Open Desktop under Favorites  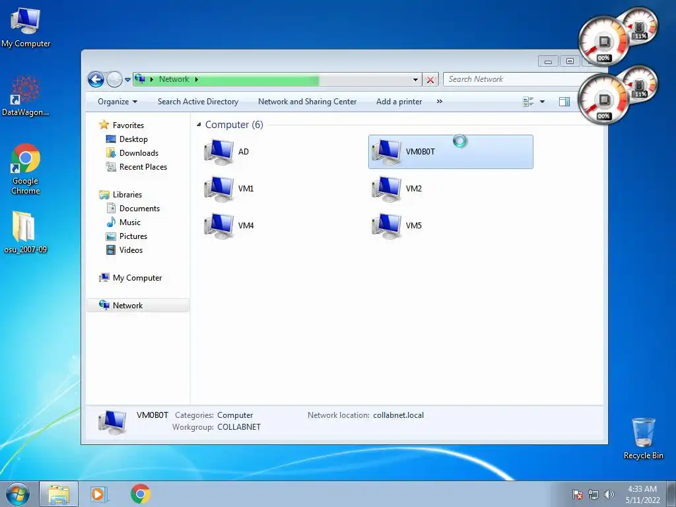tap(133, 139)
